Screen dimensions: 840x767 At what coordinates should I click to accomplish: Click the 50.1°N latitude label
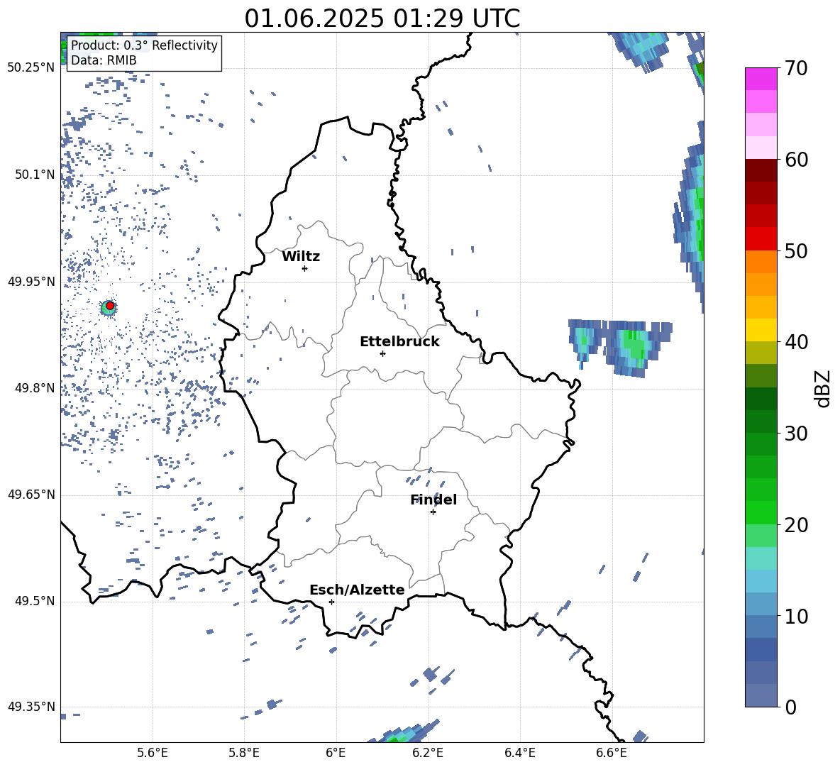[x=35, y=175]
